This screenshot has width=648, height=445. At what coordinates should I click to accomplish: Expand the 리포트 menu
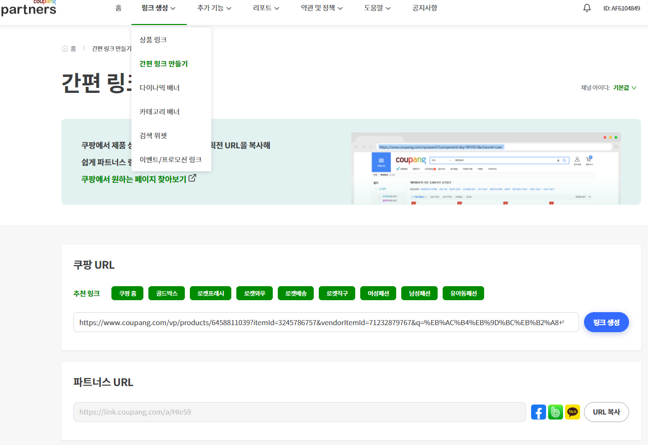pyautogui.click(x=266, y=8)
